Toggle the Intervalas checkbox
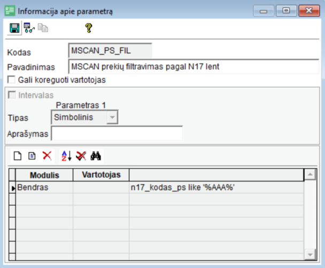The image size is (325, 268). pos(12,96)
